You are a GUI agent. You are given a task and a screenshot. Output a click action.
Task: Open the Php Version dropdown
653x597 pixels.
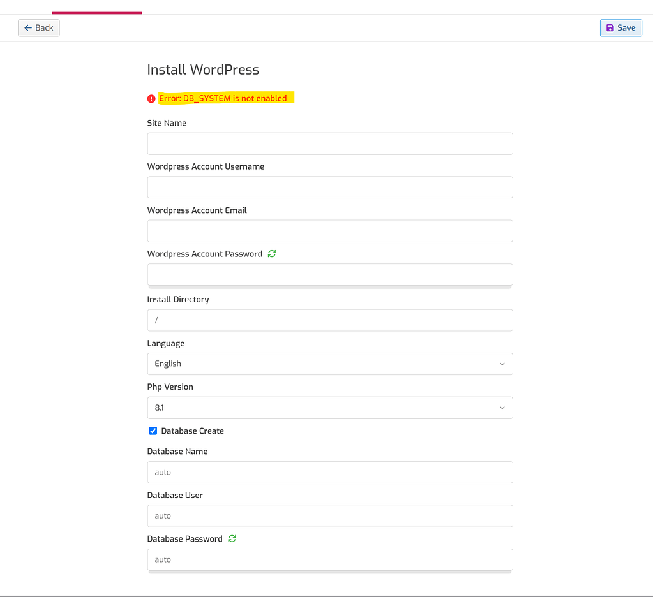click(x=329, y=408)
